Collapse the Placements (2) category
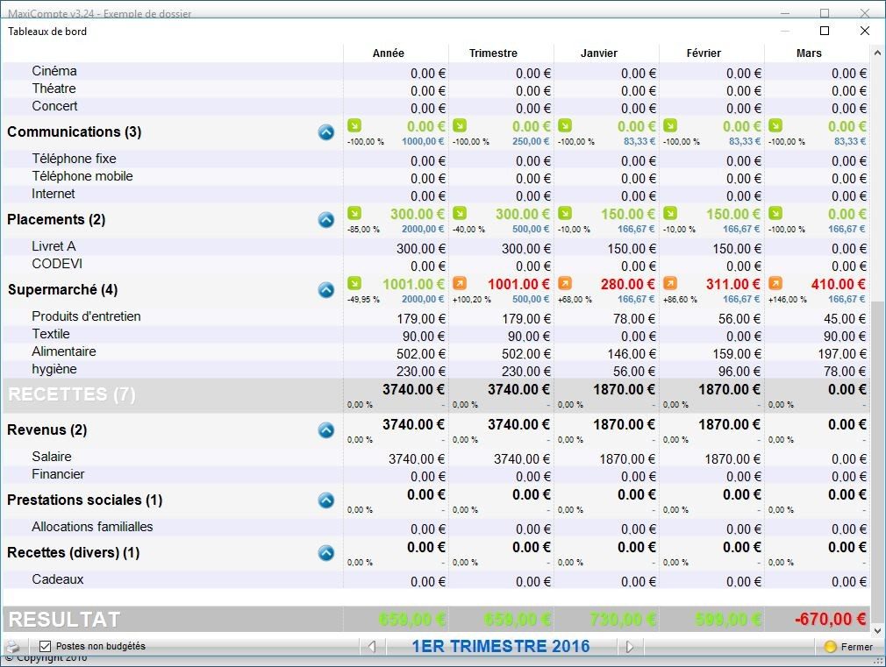The height and width of the screenshot is (667, 886). pos(326,220)
